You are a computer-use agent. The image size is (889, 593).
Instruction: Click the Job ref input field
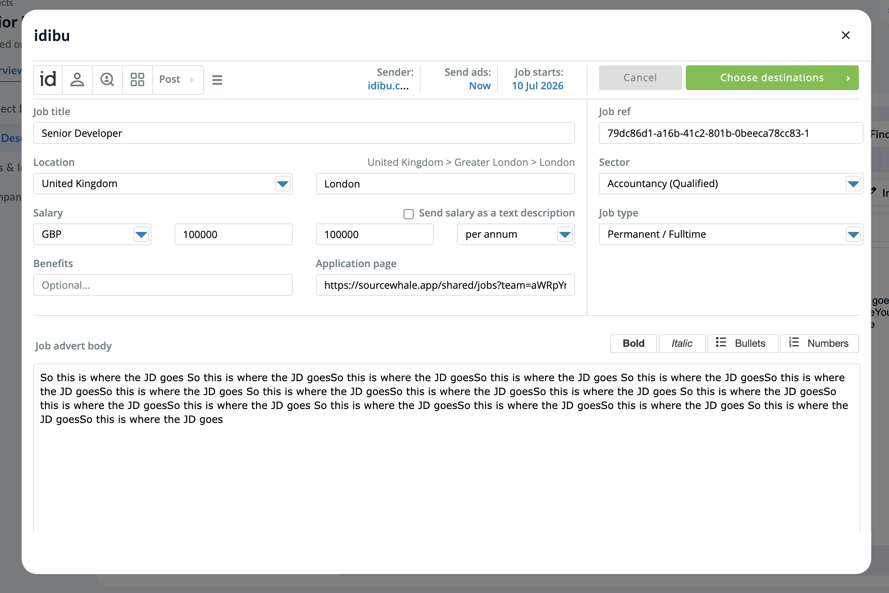coord(731,133)
